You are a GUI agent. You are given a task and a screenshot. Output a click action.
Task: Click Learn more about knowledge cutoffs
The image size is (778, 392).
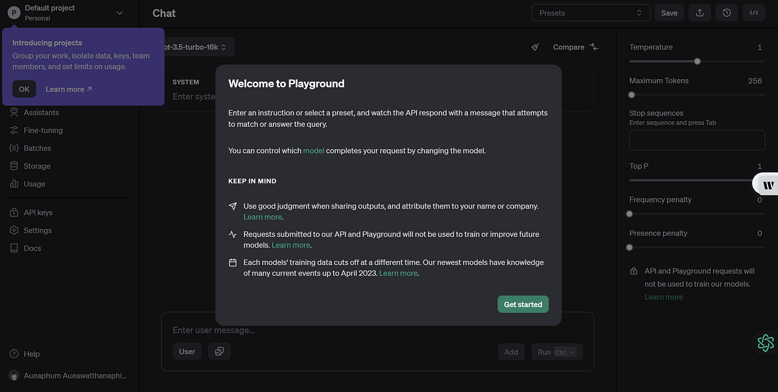coord(398,273)
